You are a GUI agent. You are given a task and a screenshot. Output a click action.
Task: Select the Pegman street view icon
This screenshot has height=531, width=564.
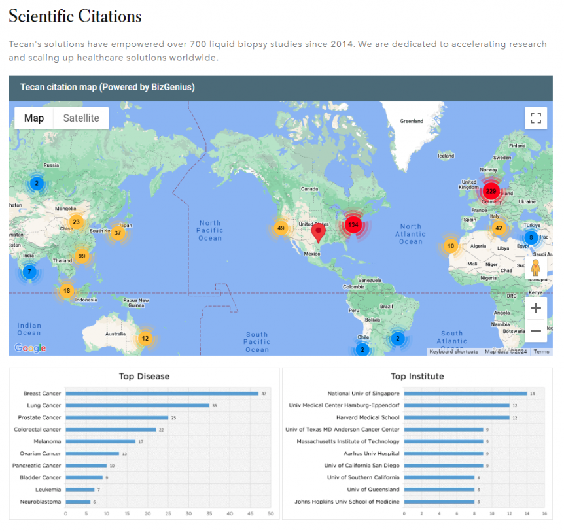[x=536, y=267]
